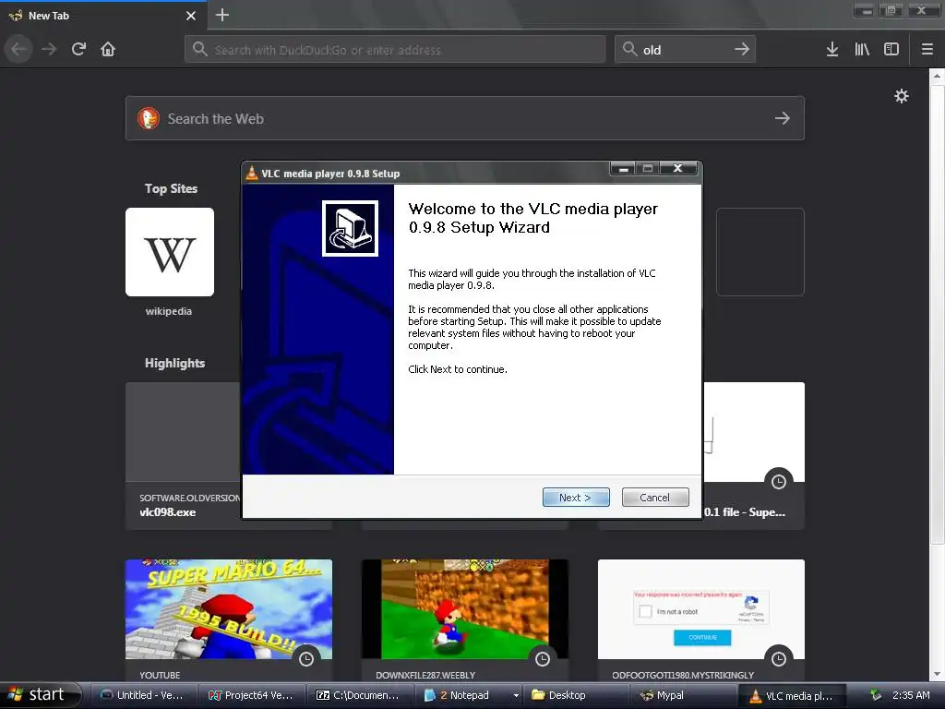
Task: Open the DOWNXFILE287.WEEBLY highlight thumbnail
Action: tap(465, 609)
